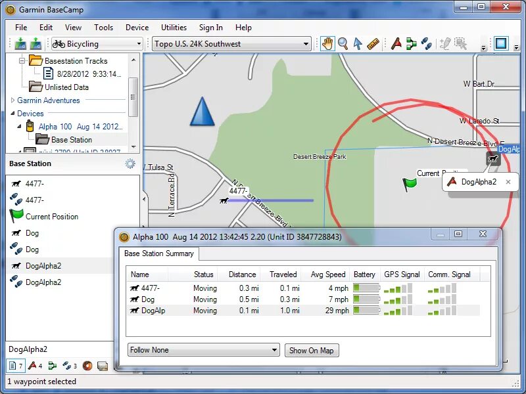Image resolution: width=526 pixels, height=394 pixels.
Task: Collapse the Basestation Tracks folder
Action: 22,61
